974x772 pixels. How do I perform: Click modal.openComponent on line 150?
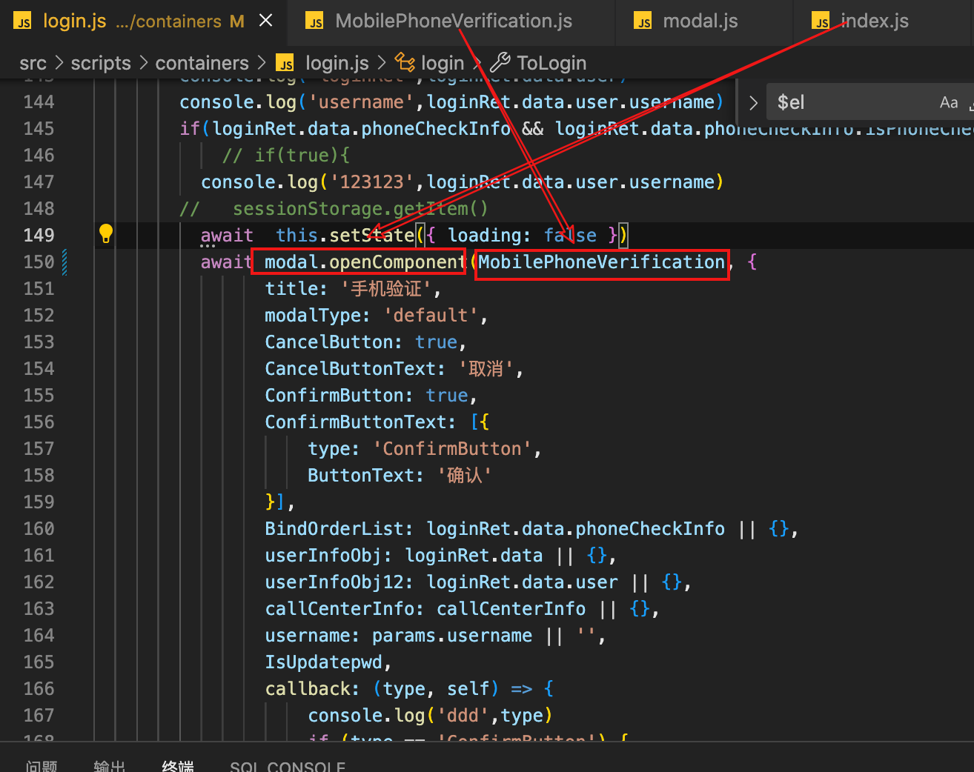click(x=364, y=262)
